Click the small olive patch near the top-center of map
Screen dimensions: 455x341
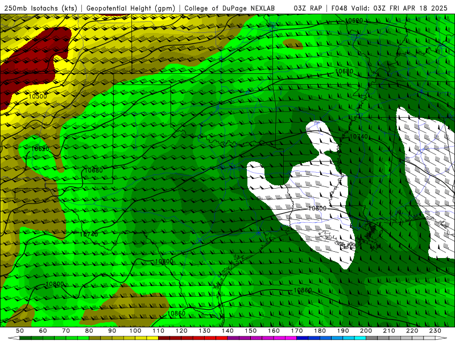pyautogui.click(x=292, y=44)
